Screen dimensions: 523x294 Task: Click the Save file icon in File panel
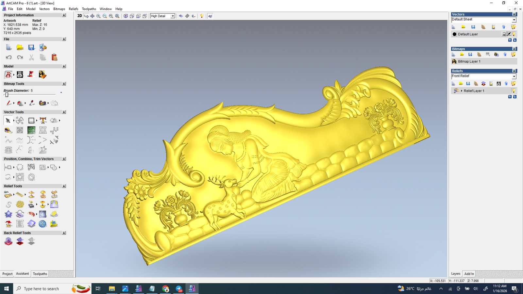coord(31,48)
